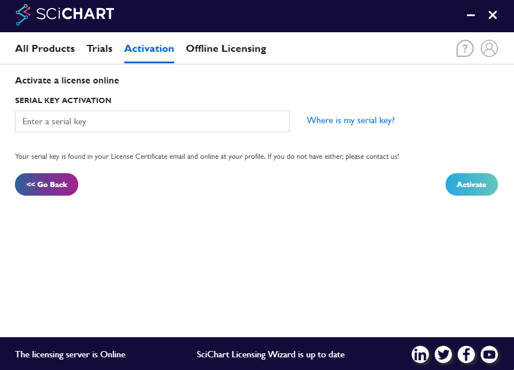Click the serial key help text below the field

coord(207,156)
